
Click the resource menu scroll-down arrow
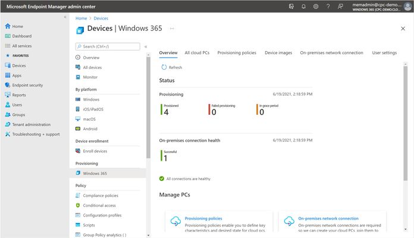point(148,235)
